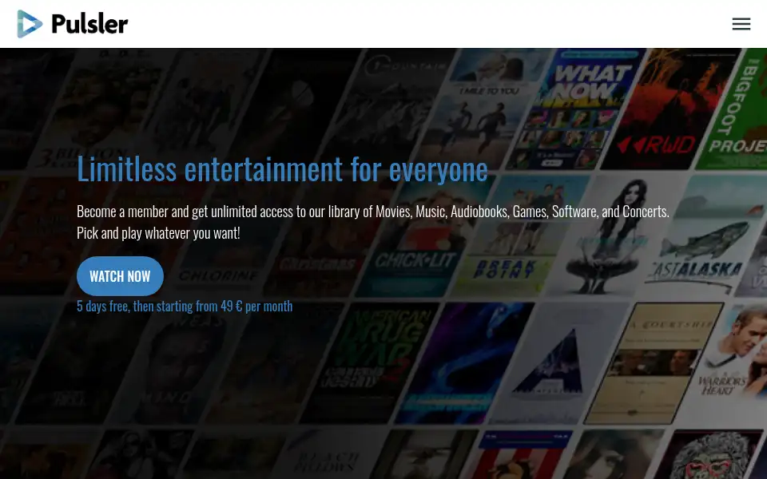Click the 'Become a member' description text

pyautogui.click(x=373, y=222)
